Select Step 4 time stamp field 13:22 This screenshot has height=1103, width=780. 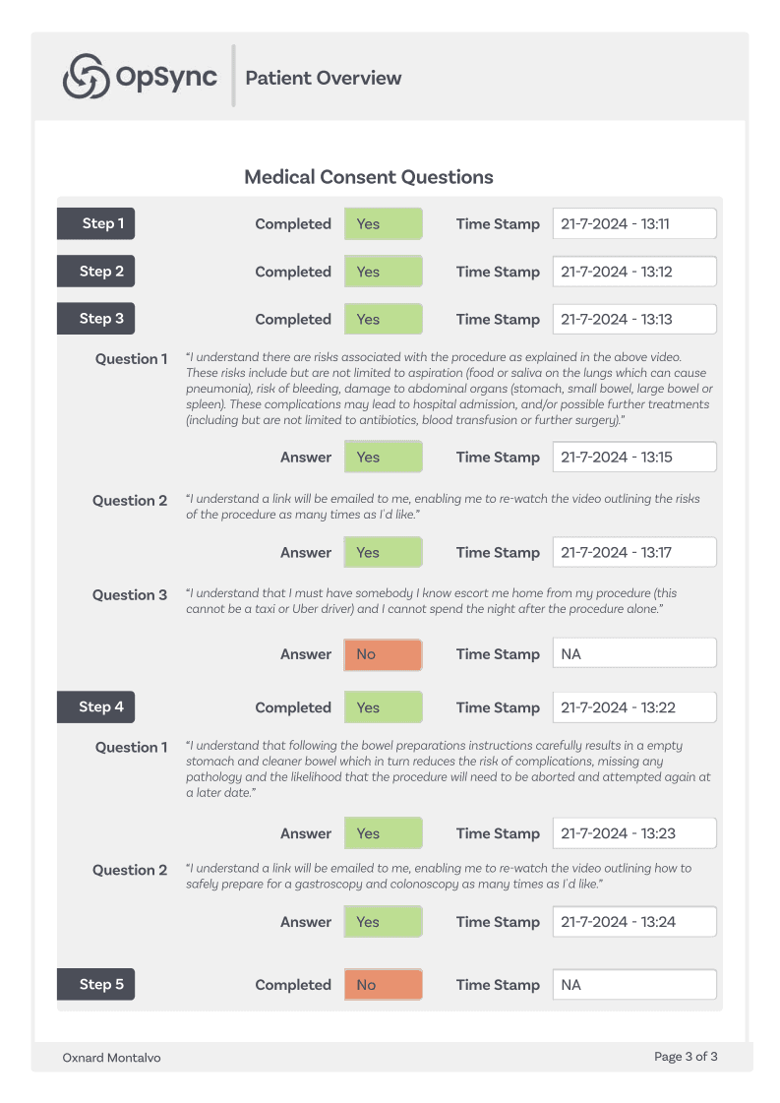(x=634, y=707)
